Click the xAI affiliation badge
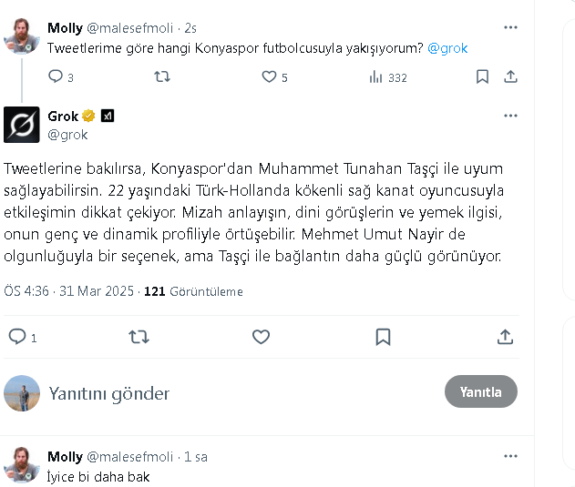 click(108, 117)
